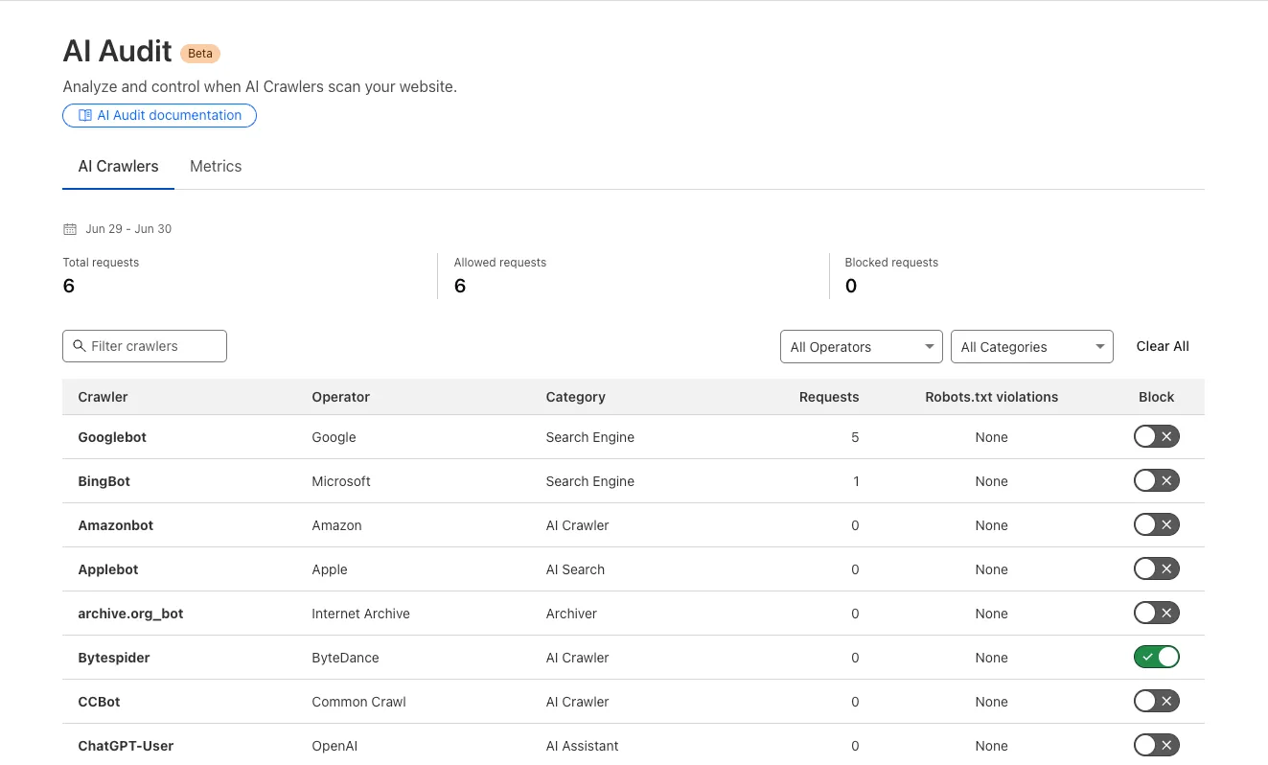Click the Clear All button

1162,347
